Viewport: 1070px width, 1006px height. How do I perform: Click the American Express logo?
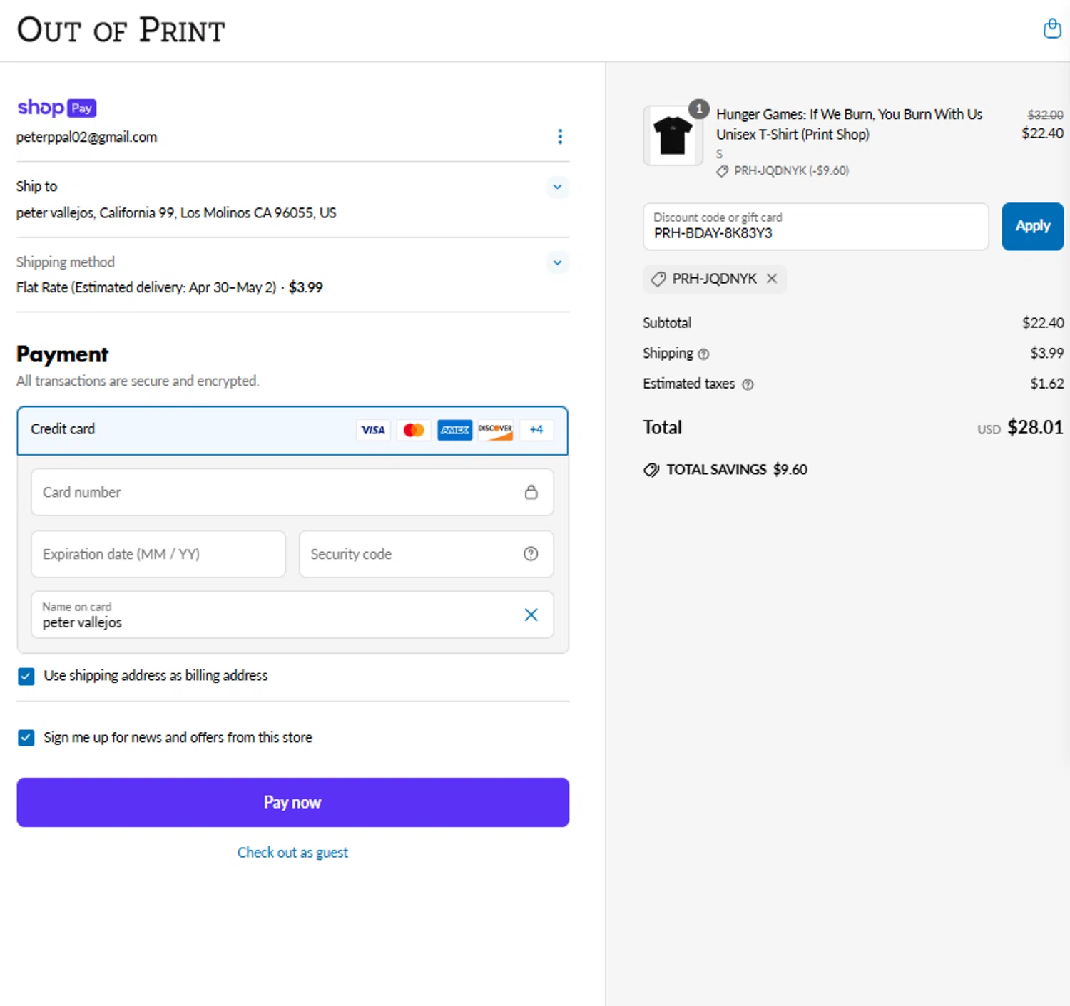(454, 430)
